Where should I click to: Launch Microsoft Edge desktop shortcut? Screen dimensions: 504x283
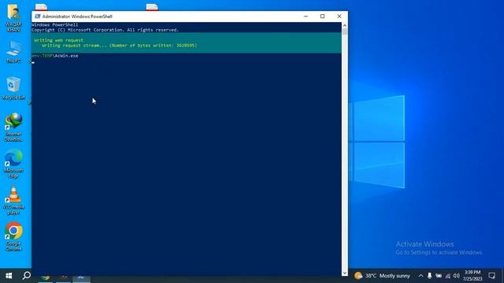point(13,164)
